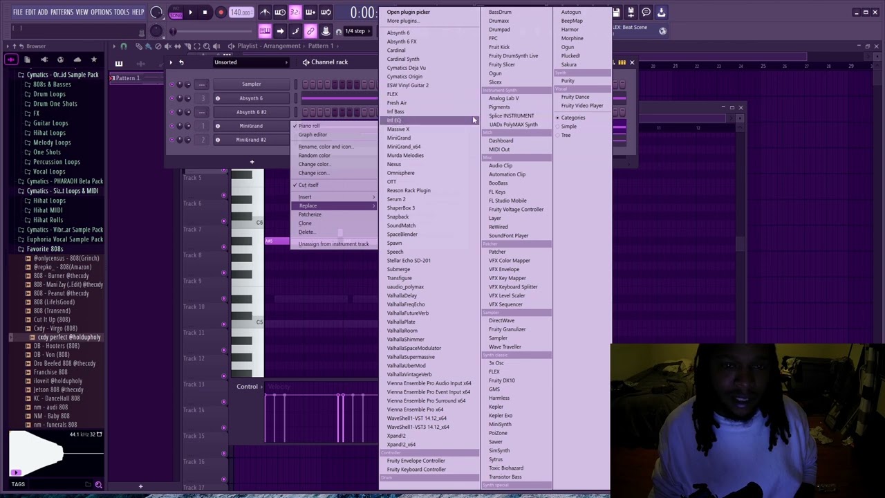The height and width of the screenshot is (498, 885).
Task: Click the Stop button in the transport
Action: click(x=205, y=12)
